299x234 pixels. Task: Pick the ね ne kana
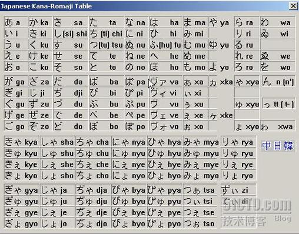(137, 56)
